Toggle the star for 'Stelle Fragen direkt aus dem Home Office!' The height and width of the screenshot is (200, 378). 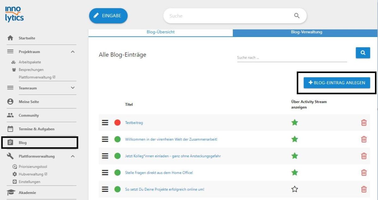(x=295, y=173)
